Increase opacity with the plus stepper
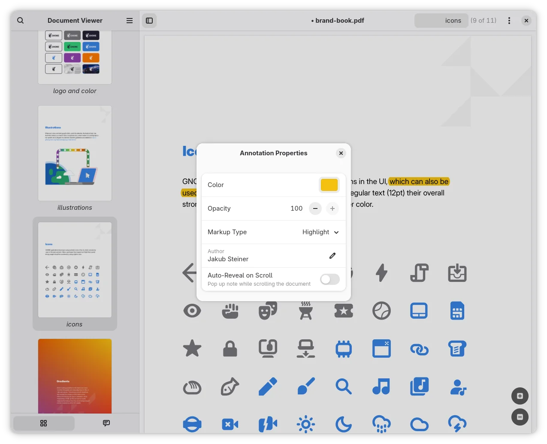Viewport: 547px width, 444px height. click(x=332, y=208)
